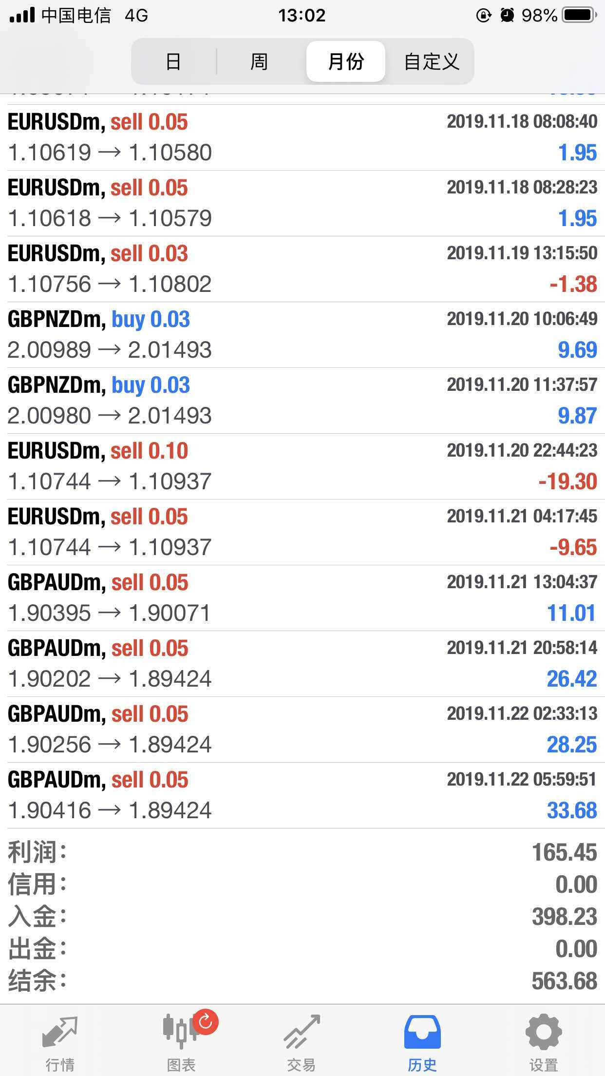Tap the EURUSDm sell 0.03 losing trade
605x1076 pixels.
(x=302, y=269)
